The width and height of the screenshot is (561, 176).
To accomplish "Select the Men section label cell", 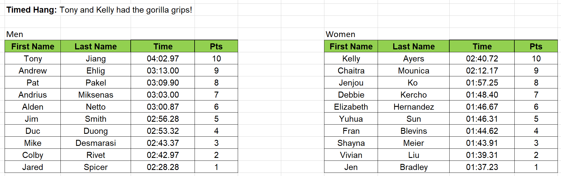I will (x=33, y=34).
